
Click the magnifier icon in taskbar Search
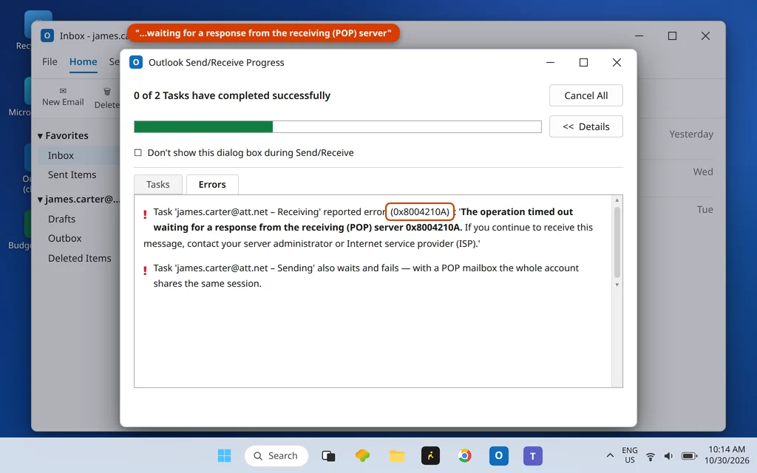pos(258,455)
